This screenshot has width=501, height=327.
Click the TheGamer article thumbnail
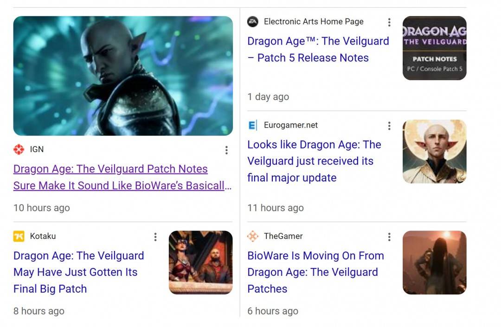tap(434, 263)
